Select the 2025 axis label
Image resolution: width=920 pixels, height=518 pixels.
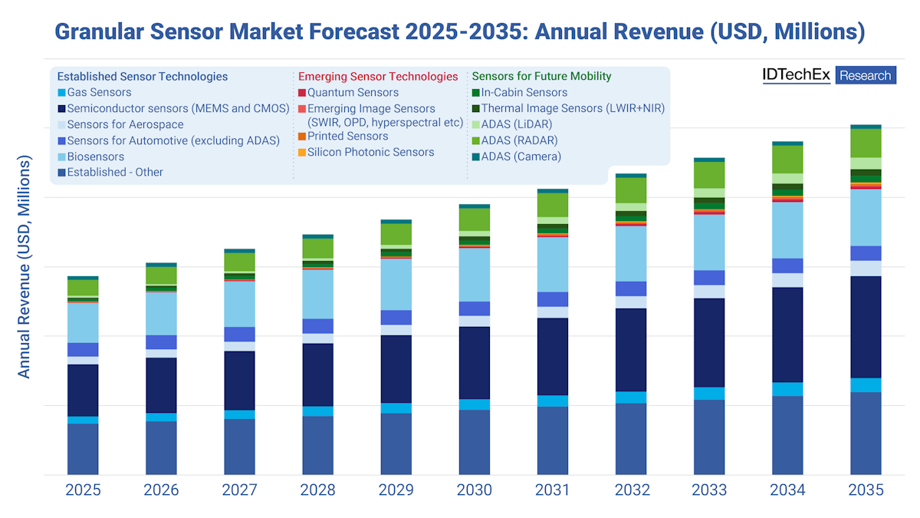pyautogui.click(x=83, y=490)
